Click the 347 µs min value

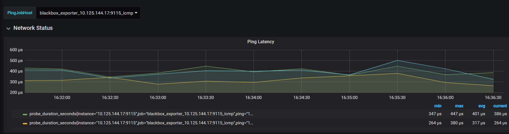pyautogui.click(x=435, y=114)
